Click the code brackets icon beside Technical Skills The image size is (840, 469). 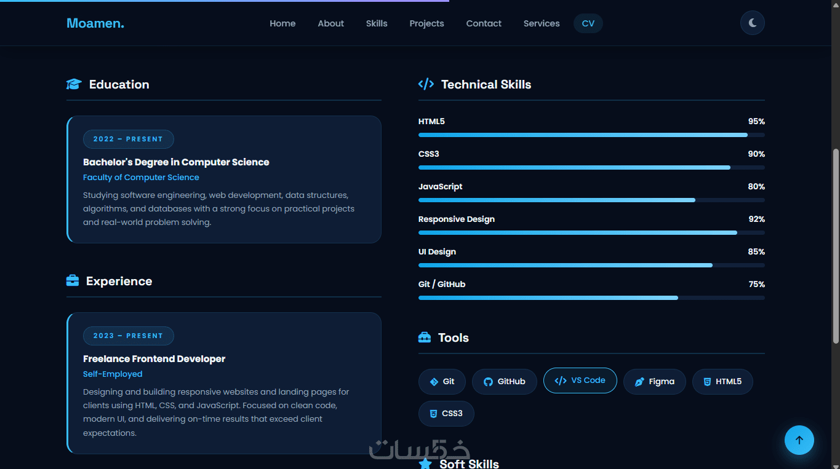[426, 84]
